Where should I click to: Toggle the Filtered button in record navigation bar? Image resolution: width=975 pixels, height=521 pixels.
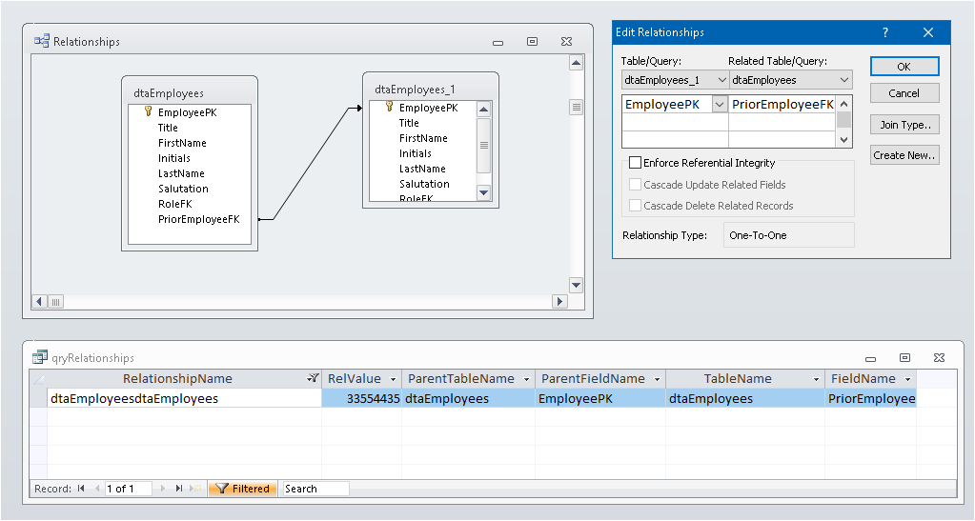pos(242,489)
